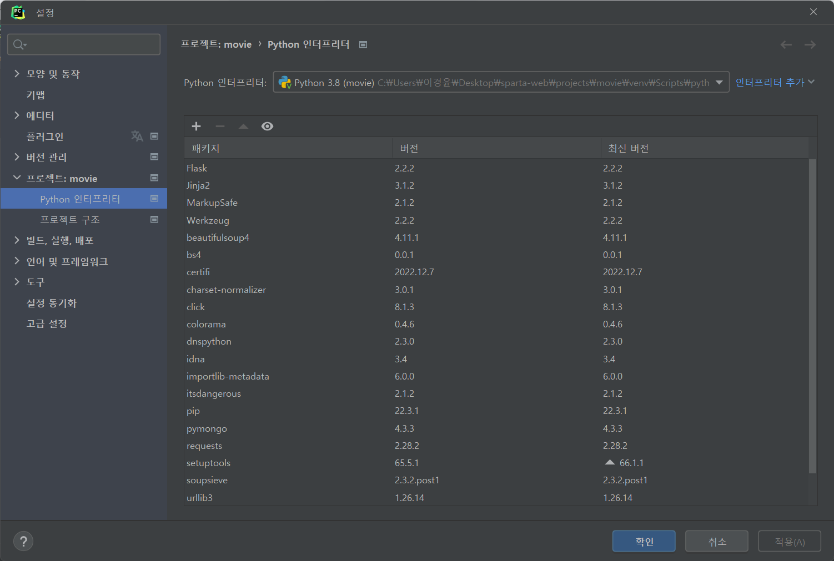Click the minus icon to uninstall a package
This screenshot has height=561, width=834.
pos(220,127)
